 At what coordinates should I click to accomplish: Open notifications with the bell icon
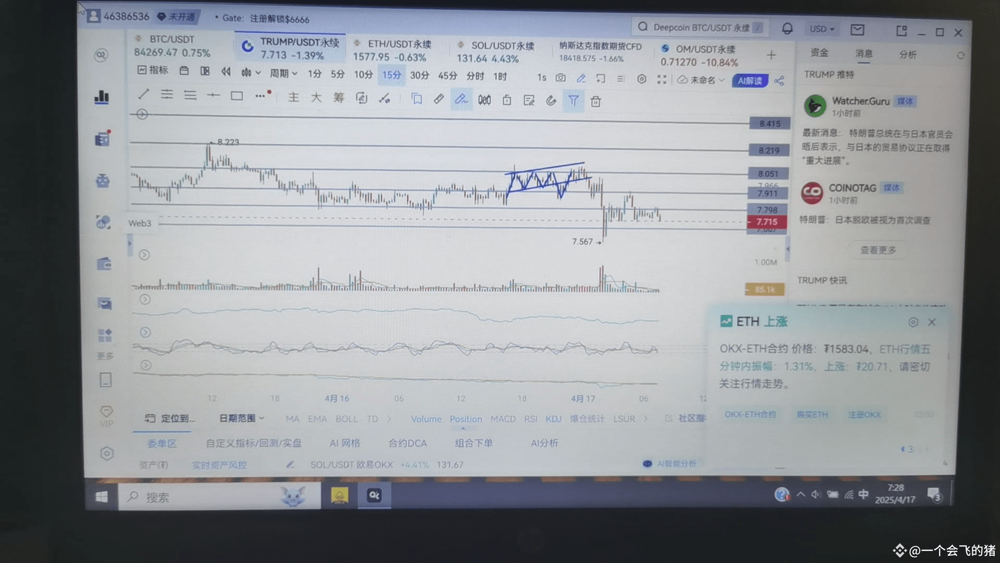pyautogui.click(x=786, y=30)
